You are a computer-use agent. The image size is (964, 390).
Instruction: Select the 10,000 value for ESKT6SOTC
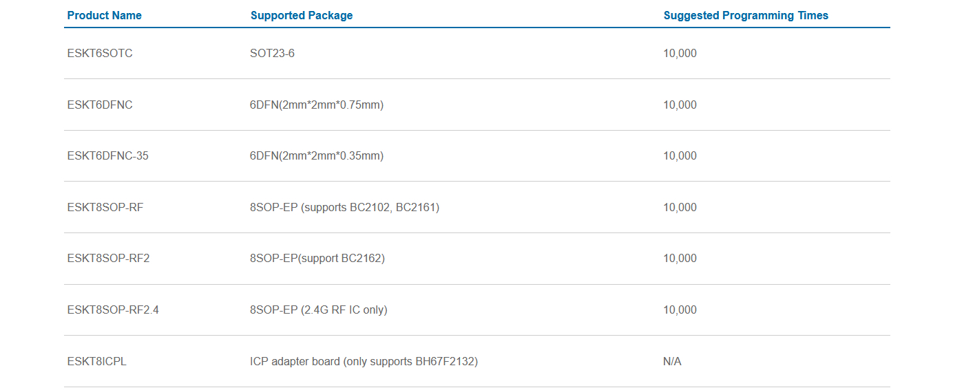pos(680,53)
